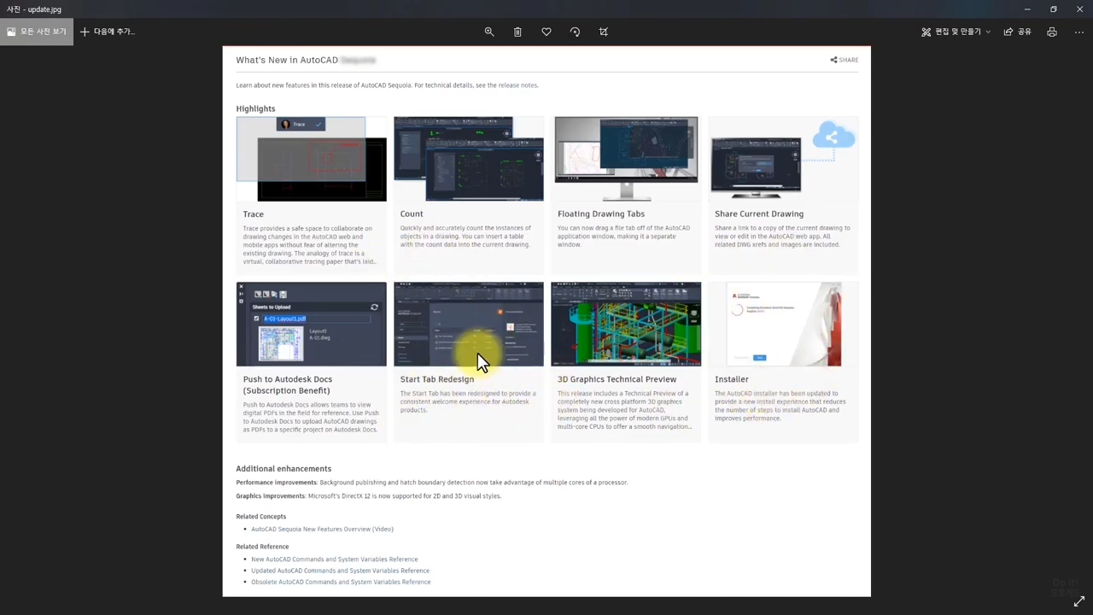Add photo to favorites with heart icon
1093x615 pixels.
pos(546,32)
